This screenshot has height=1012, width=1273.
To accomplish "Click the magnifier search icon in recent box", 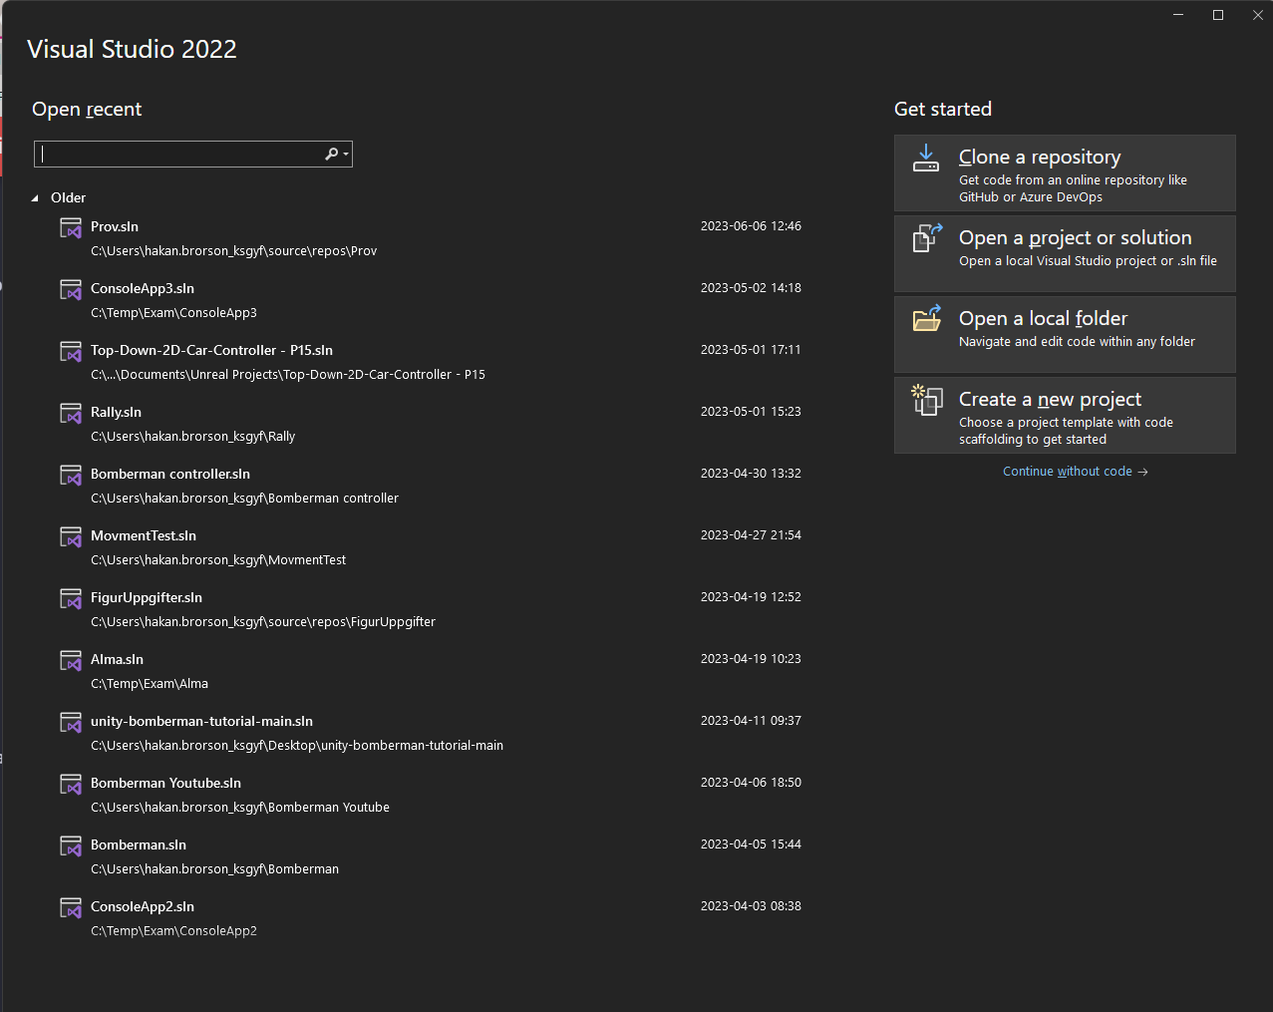I will tap(331, 154).
